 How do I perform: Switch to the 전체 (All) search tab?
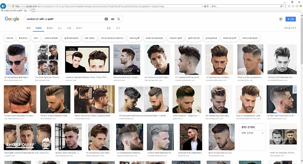(28, 28)
